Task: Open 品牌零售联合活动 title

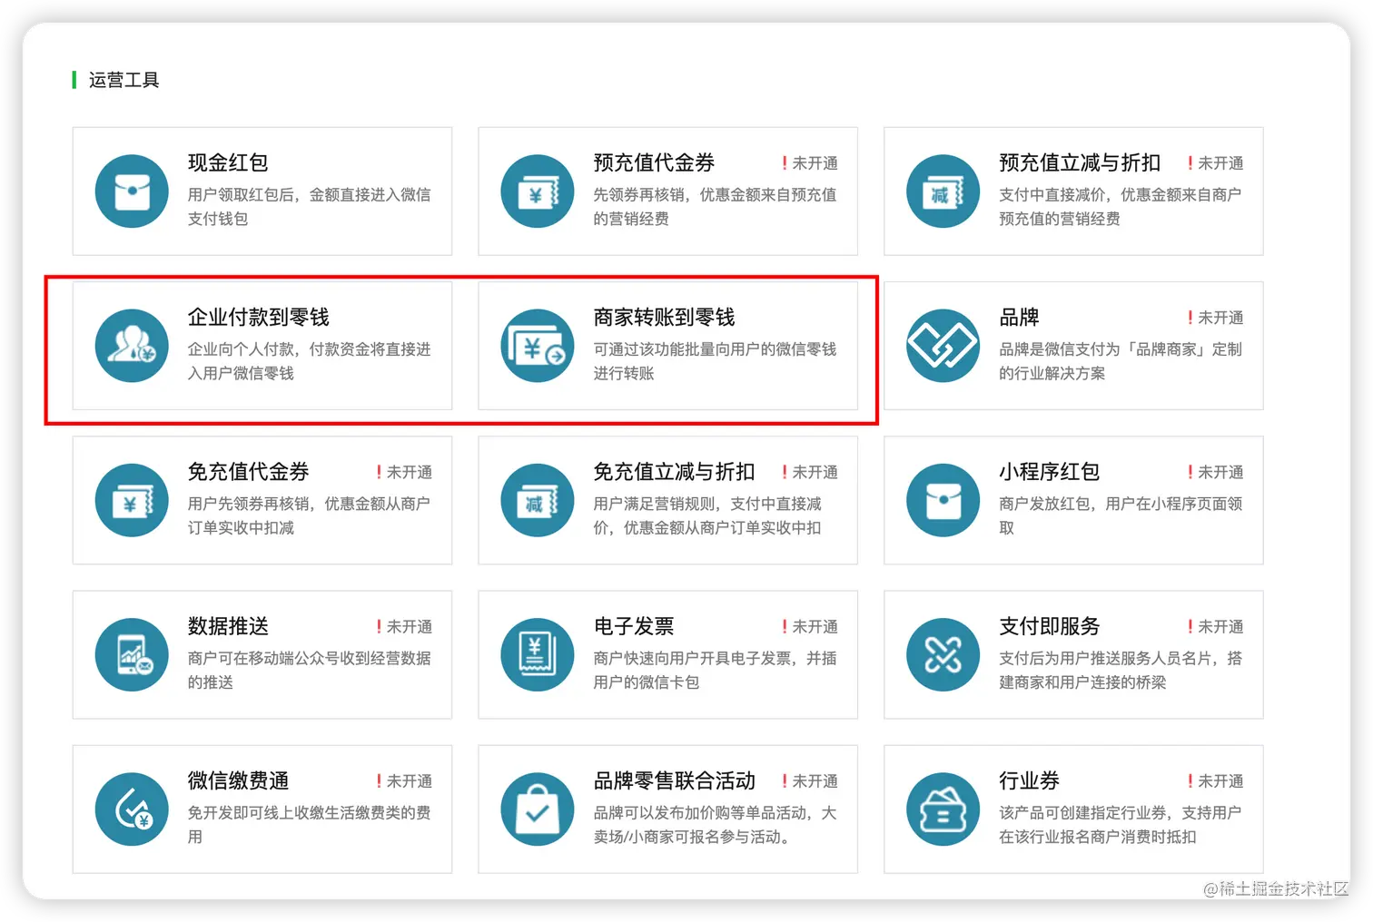Action: pyautogui.click(x=674, y=780)
